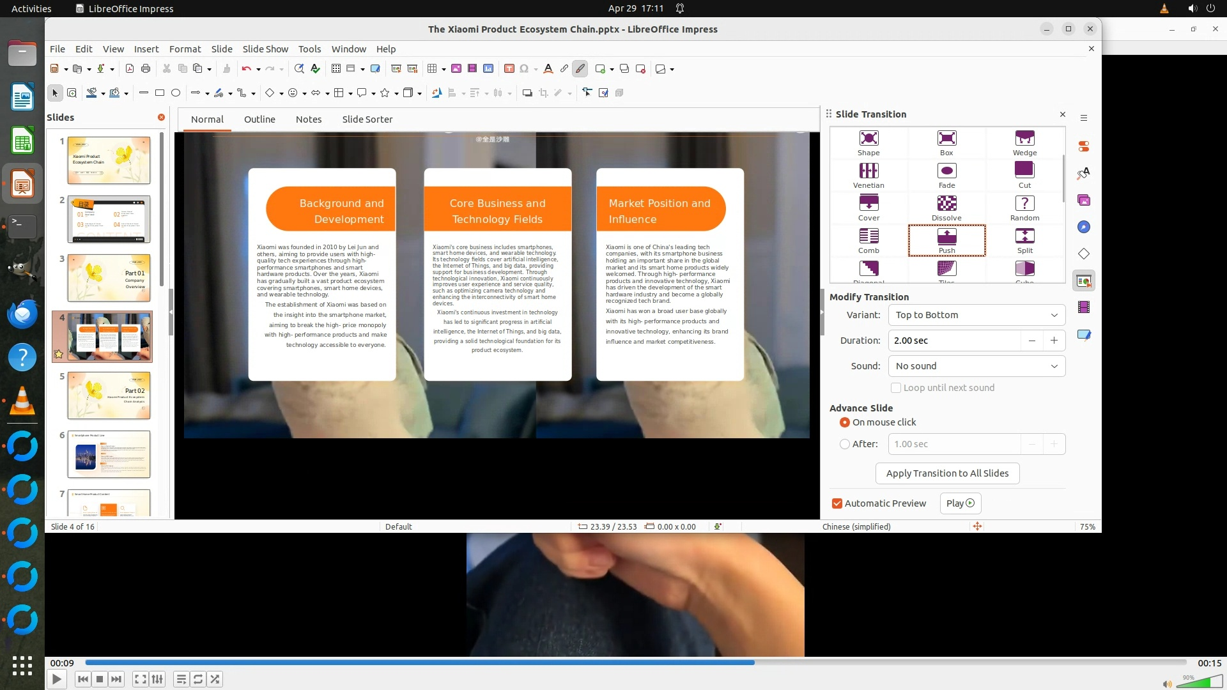Click Apply Transition to All Slides
Screen dimensions: 1227x690
pos(947,473)
